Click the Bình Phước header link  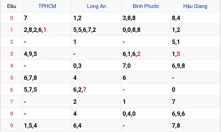(x=146, y=6)
